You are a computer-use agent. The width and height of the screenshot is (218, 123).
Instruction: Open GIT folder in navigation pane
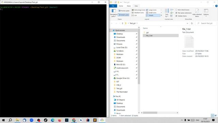(118, 82)
